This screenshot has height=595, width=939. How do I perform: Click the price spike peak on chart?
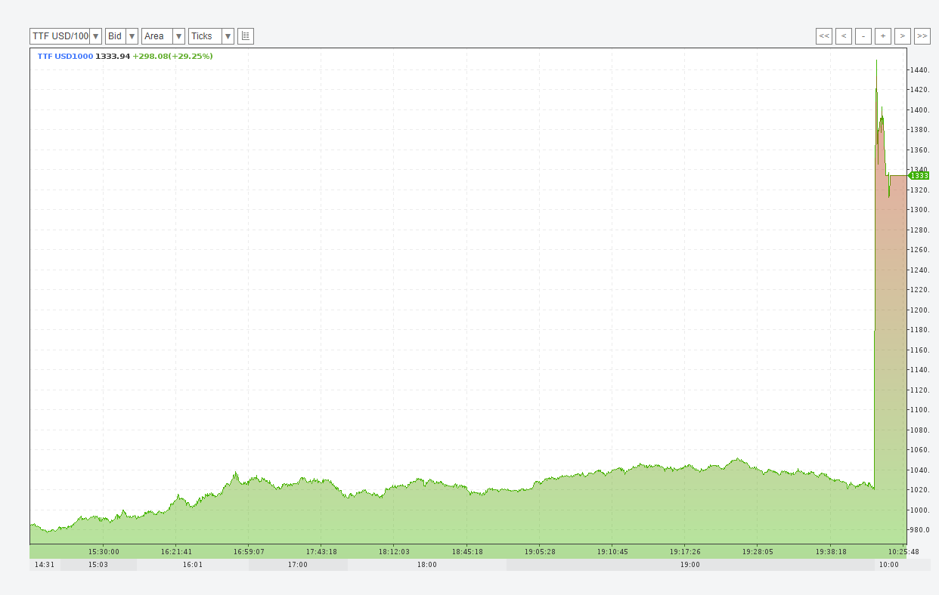point(876,61)
